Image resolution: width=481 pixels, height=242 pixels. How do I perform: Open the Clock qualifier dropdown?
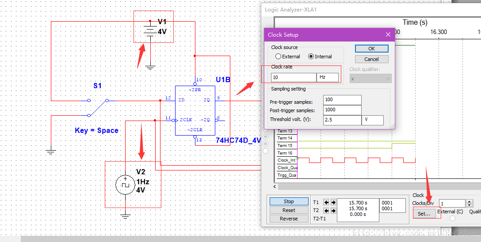point(370,79)
